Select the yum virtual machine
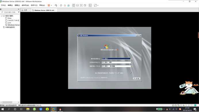 pos(9,23)
